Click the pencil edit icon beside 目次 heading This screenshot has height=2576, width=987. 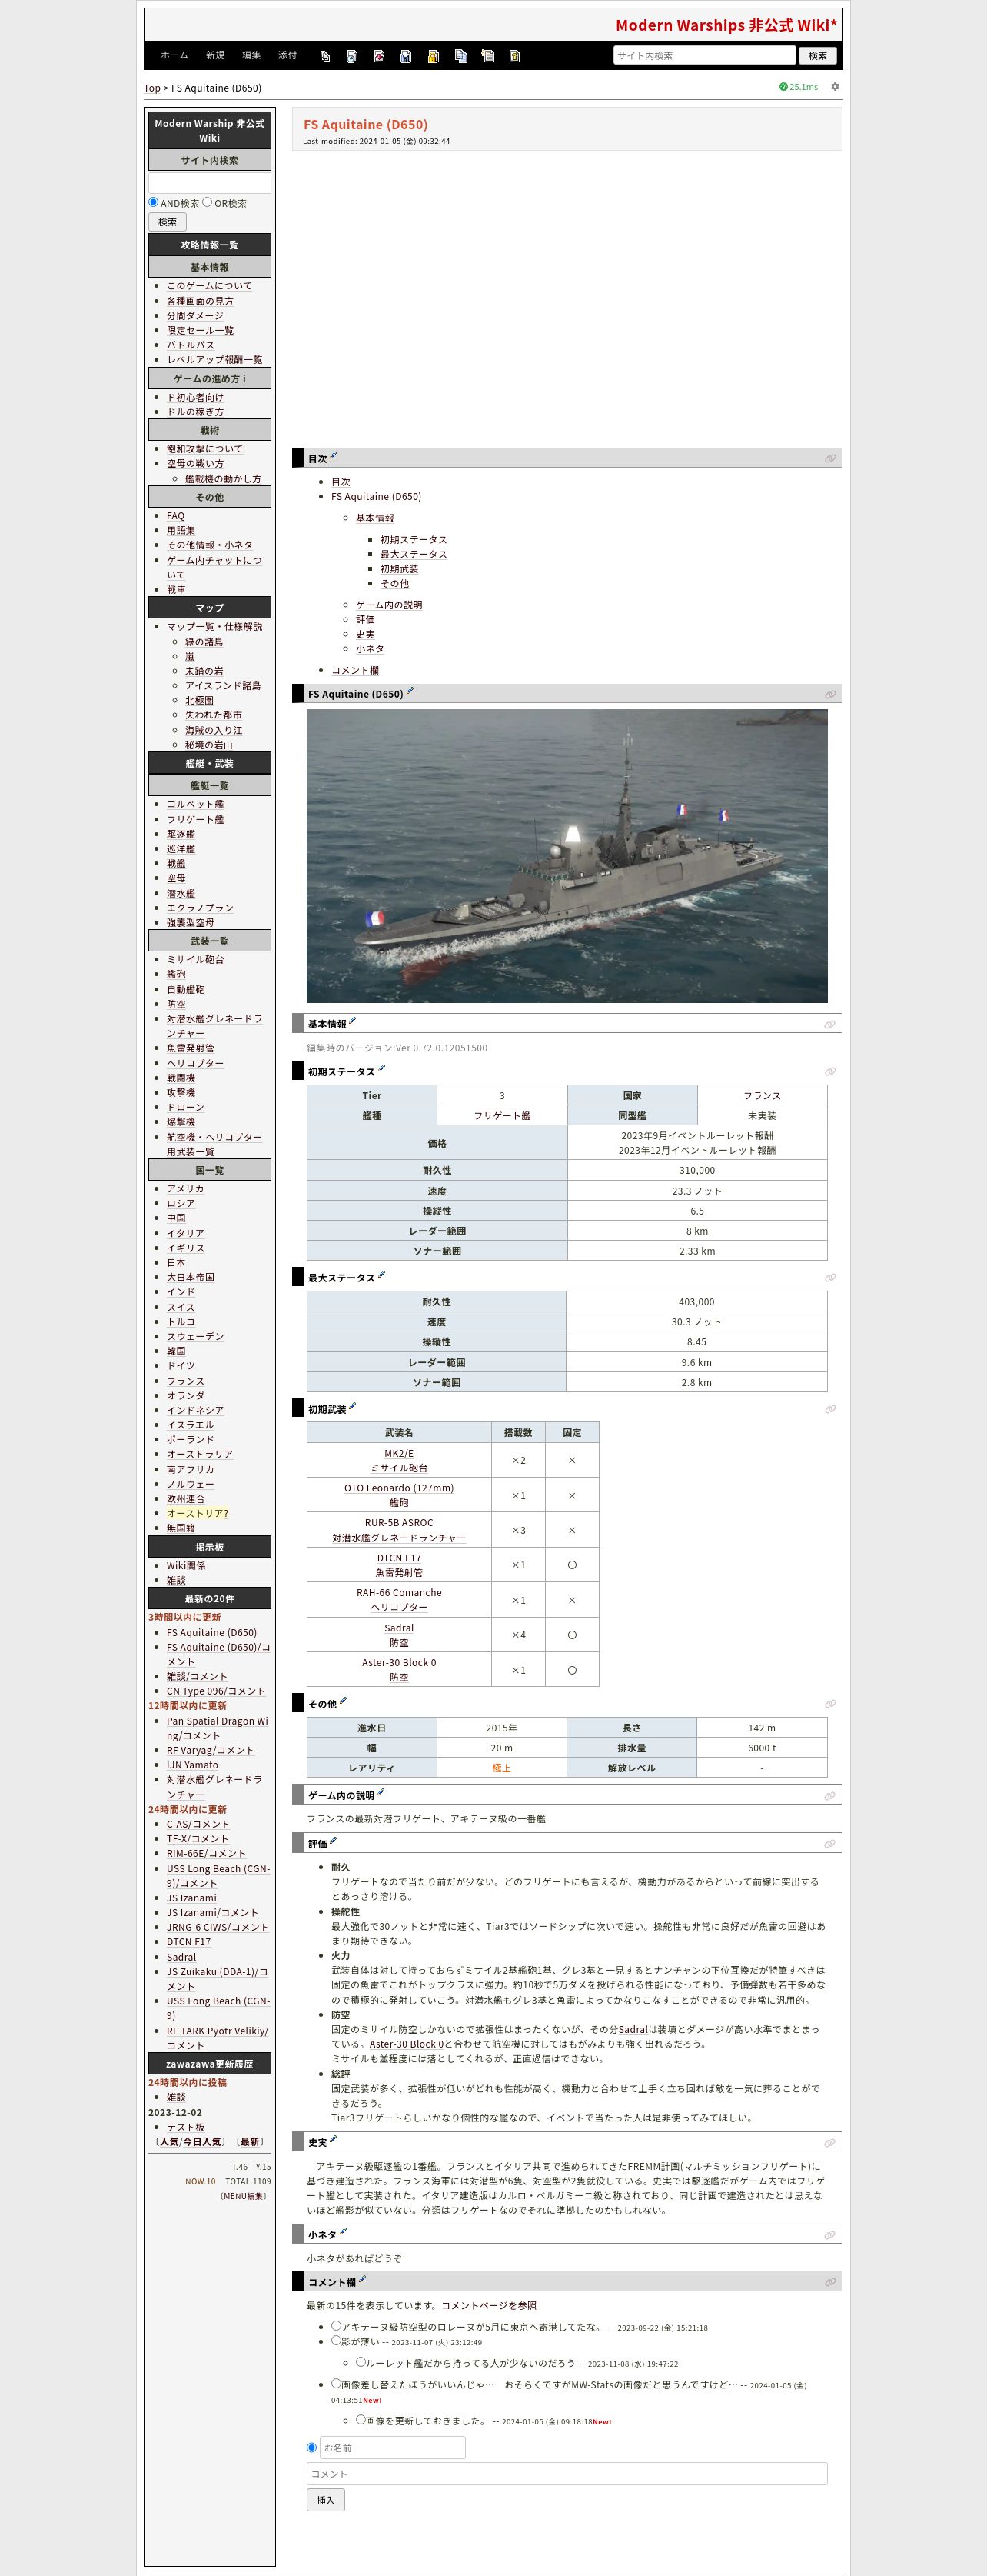[x=334, y=456]
